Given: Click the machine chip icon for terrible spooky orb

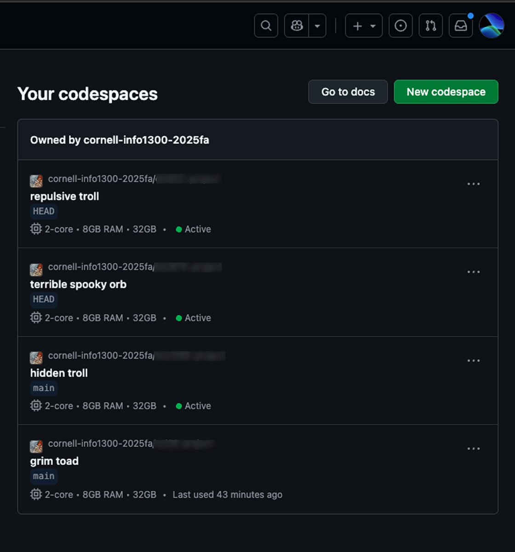Looking at the screenshot, I should click(36, 317).
